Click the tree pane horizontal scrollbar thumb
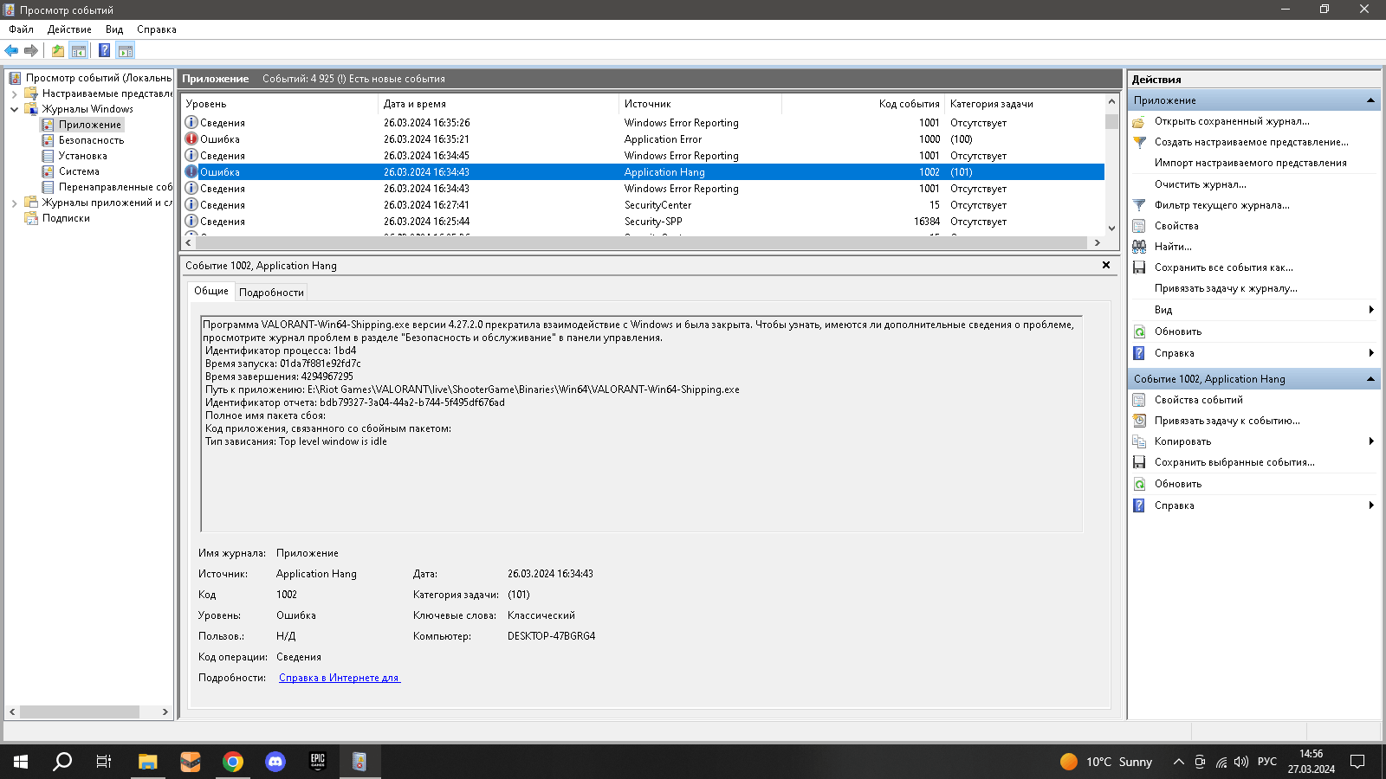The height and width of the screenshot is (779, 1386). click(80, 711)
